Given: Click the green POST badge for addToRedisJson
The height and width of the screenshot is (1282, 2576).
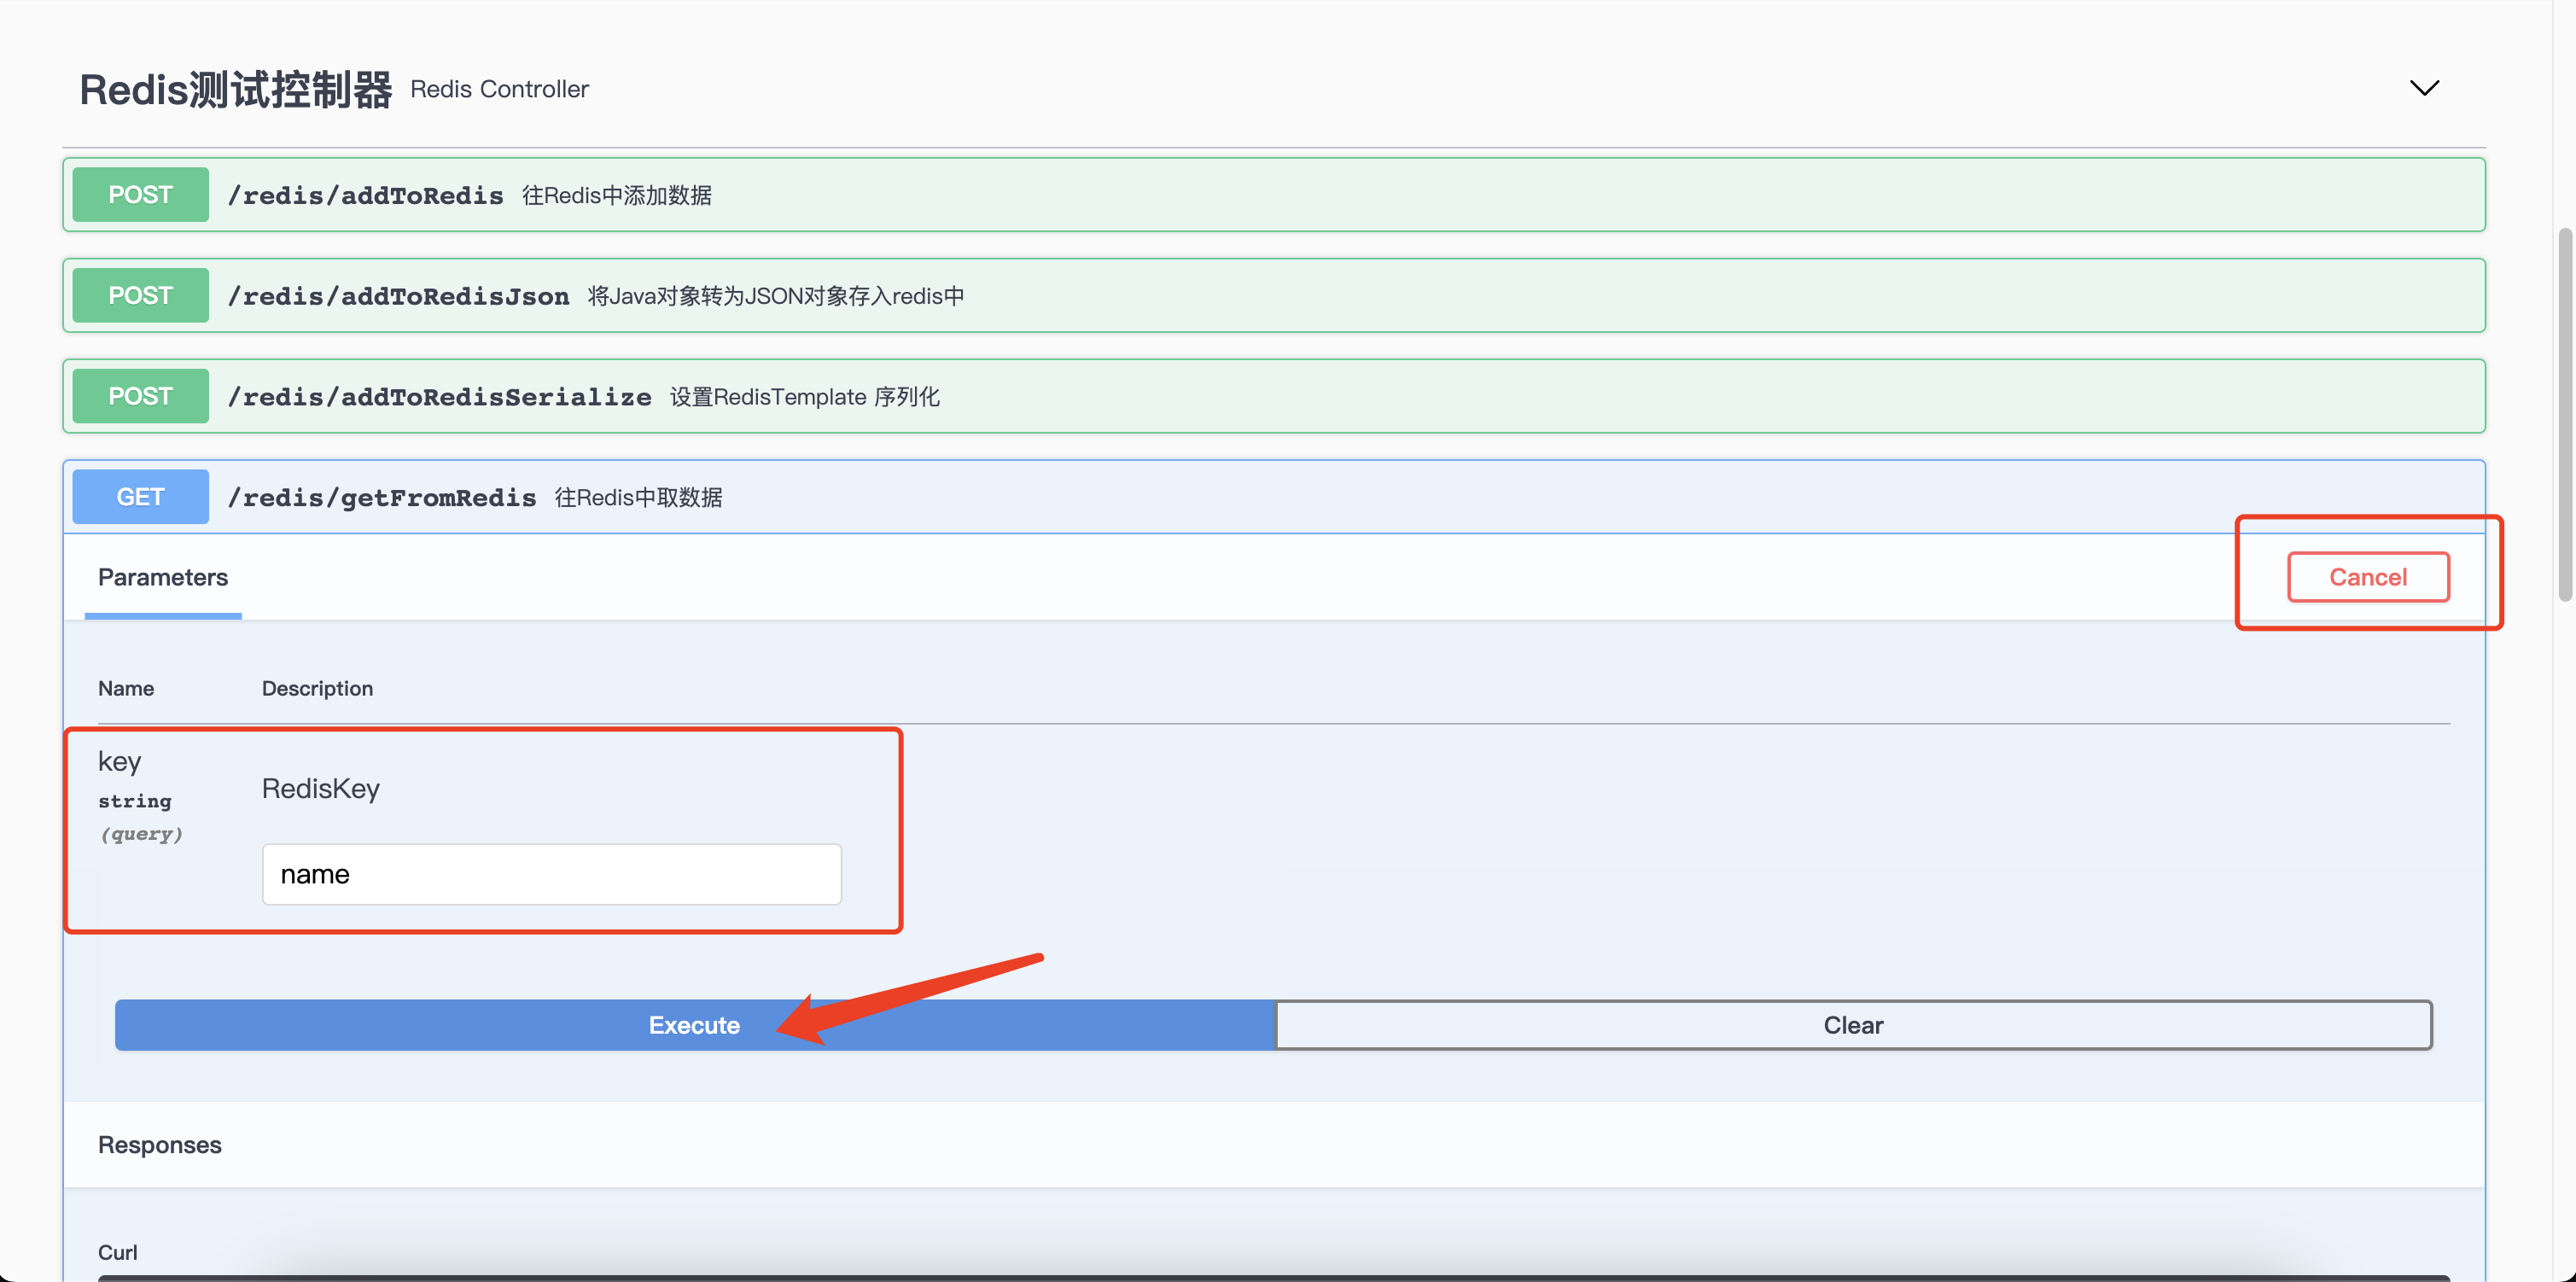Looking at the screenshot, I should click(140, 296).
